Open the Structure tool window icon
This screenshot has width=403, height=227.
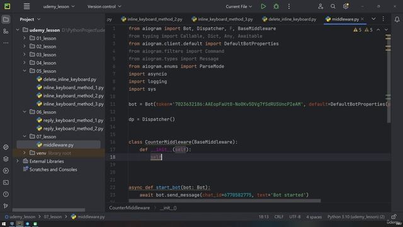point(6,31)
